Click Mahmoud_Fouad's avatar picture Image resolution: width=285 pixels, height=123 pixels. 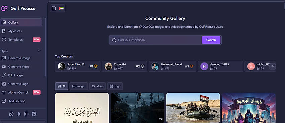155,67
